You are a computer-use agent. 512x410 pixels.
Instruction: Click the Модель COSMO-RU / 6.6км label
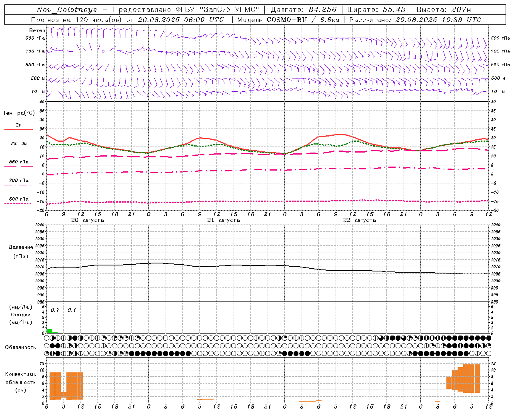tap(288, 20)
